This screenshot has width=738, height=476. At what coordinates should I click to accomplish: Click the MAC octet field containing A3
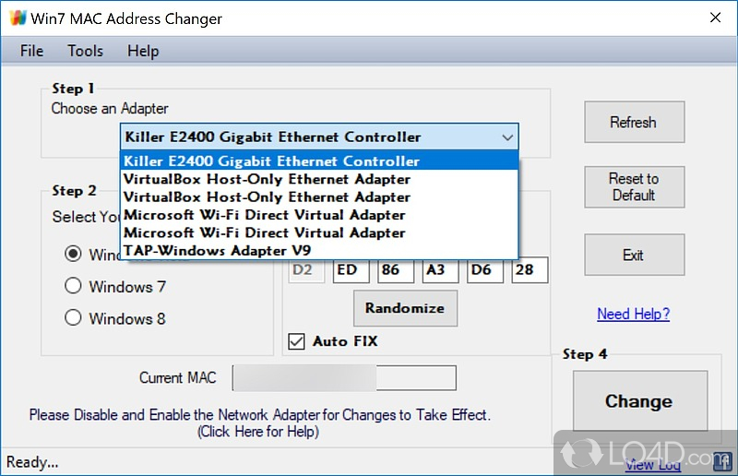[440, 269]
